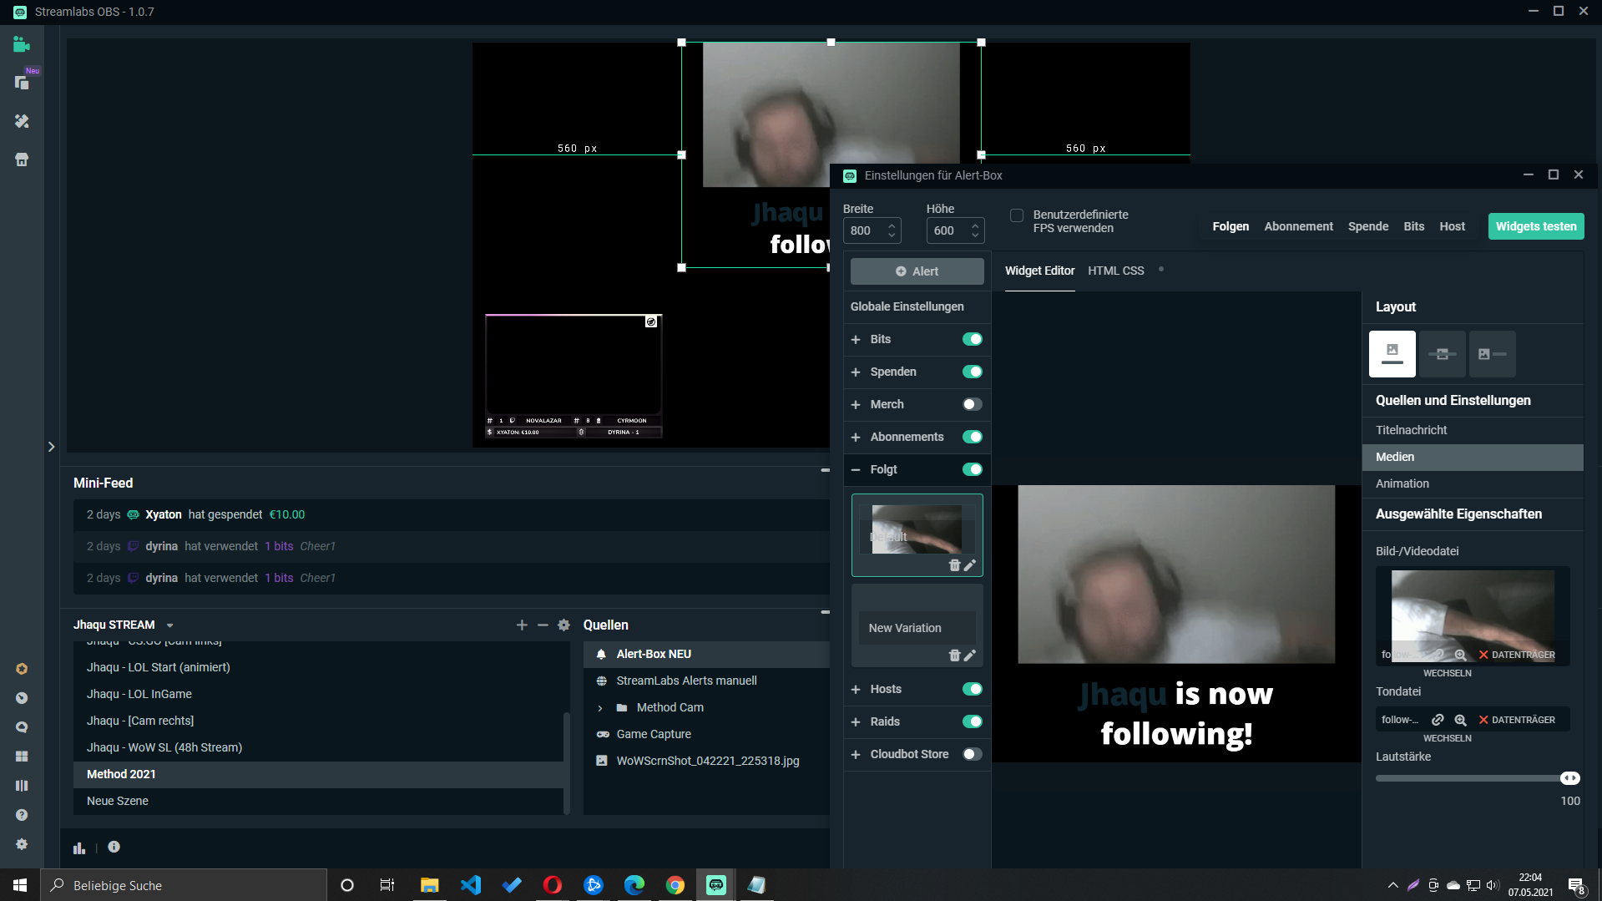Toggle the Merch alerts switch
The width and height of the screenshot is (1602, 901).
pos(972,404)
